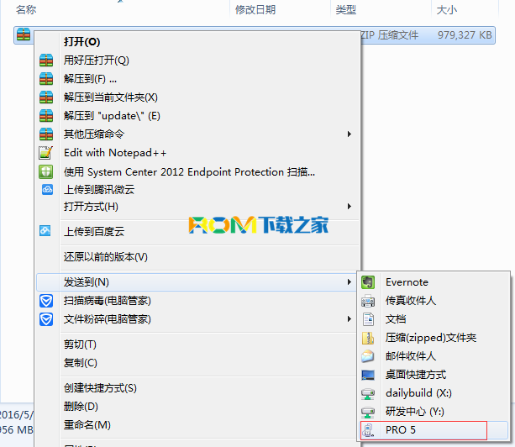515x447 pixels.
Task: Sort by the 类型 column header
Action: (x=345, y=9)
